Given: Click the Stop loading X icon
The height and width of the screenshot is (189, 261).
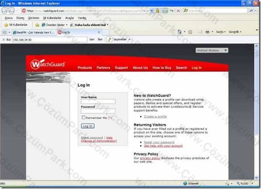Looking at the screenshot, I should (x=178, y=11).
